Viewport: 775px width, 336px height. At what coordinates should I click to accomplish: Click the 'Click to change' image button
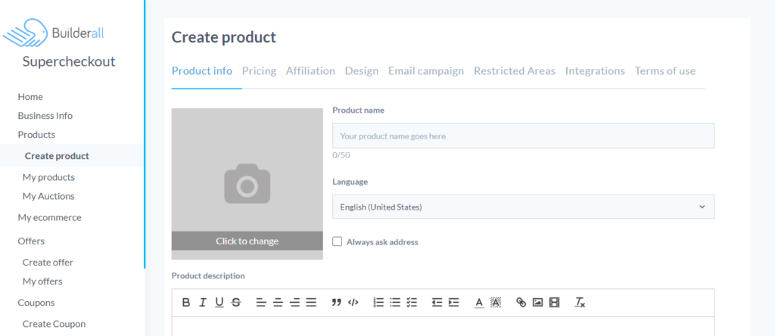tap(247, 241)
